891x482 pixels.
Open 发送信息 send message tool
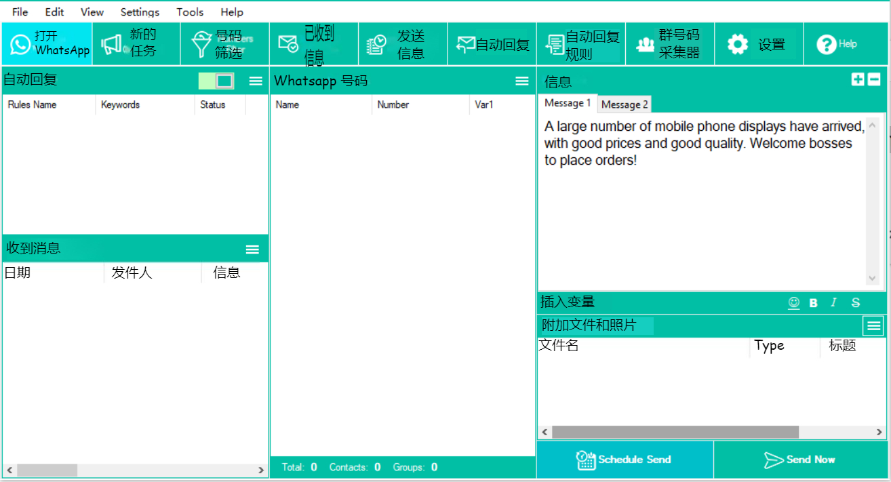click(403, 44)
